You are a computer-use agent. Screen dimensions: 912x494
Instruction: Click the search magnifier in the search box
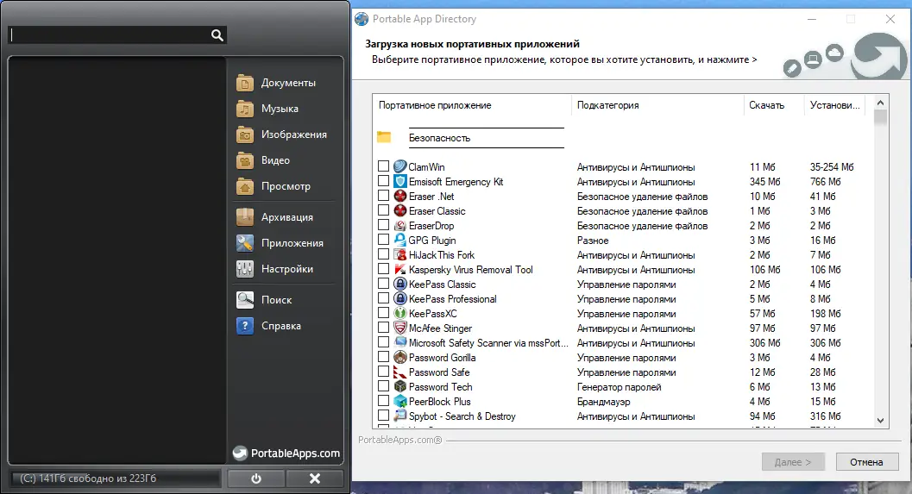pyautogui.click(x=217, y=35)
